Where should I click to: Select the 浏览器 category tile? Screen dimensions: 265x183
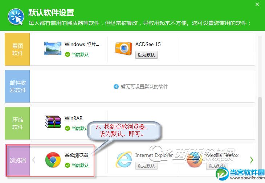(x=17, y=160)
